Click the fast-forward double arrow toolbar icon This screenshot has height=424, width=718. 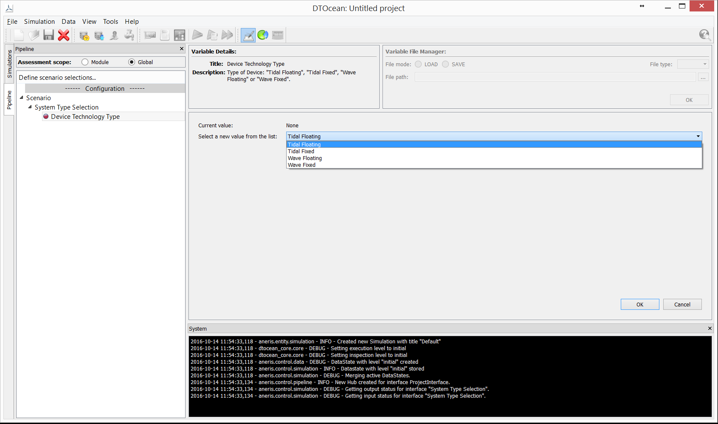click(x=227, y=35)
